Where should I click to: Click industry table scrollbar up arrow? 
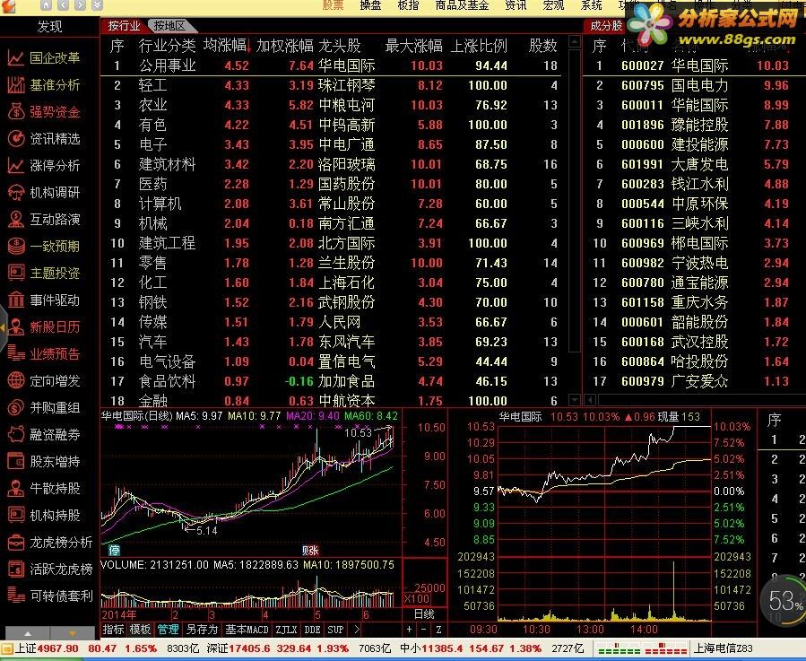click(575, 41)
